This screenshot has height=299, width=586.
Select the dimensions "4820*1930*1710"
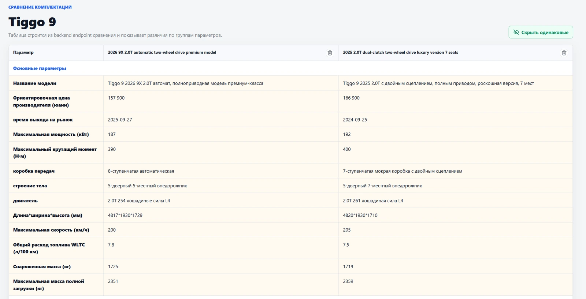[x=360, y=215]
